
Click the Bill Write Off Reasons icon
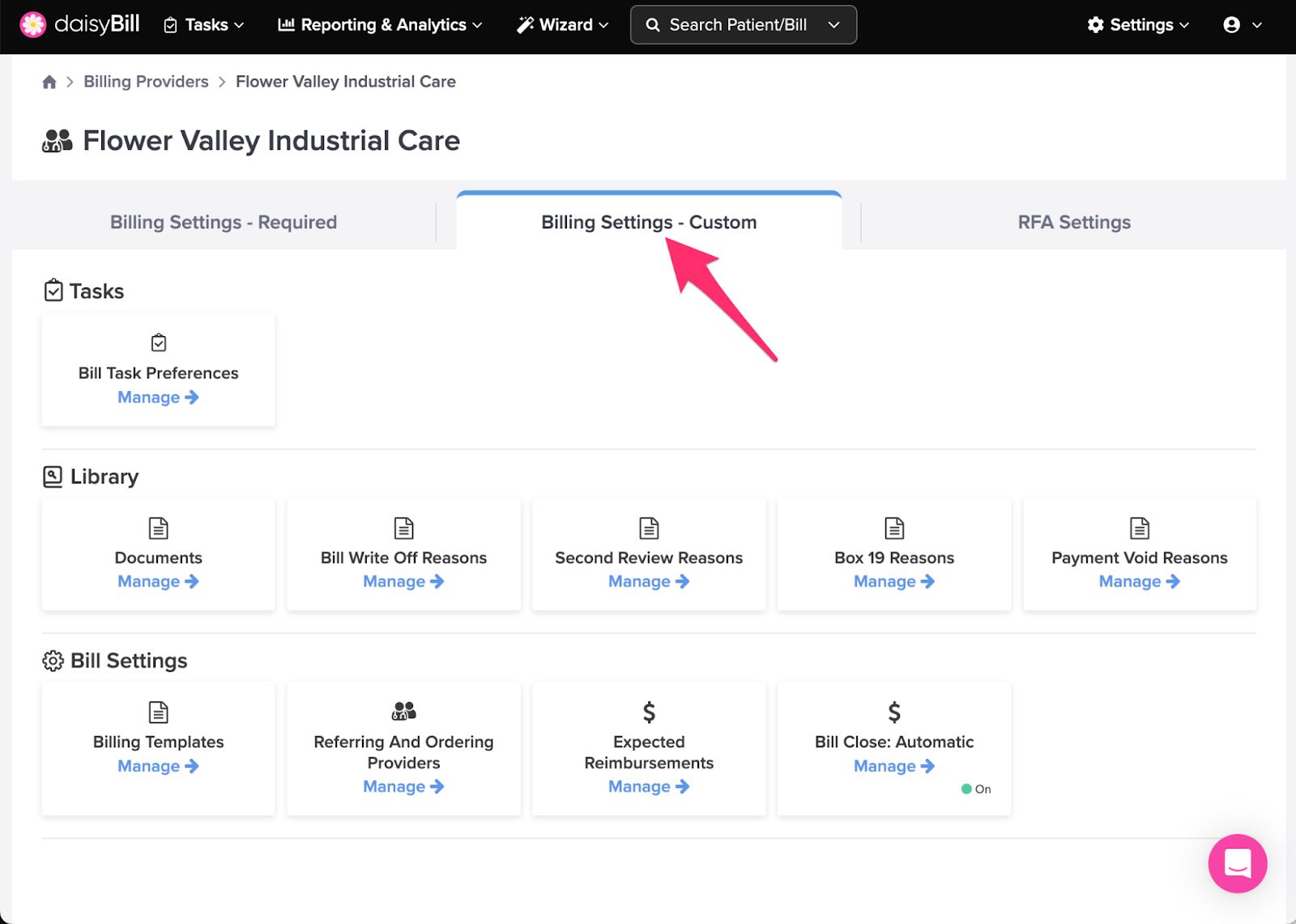point(403,528)
